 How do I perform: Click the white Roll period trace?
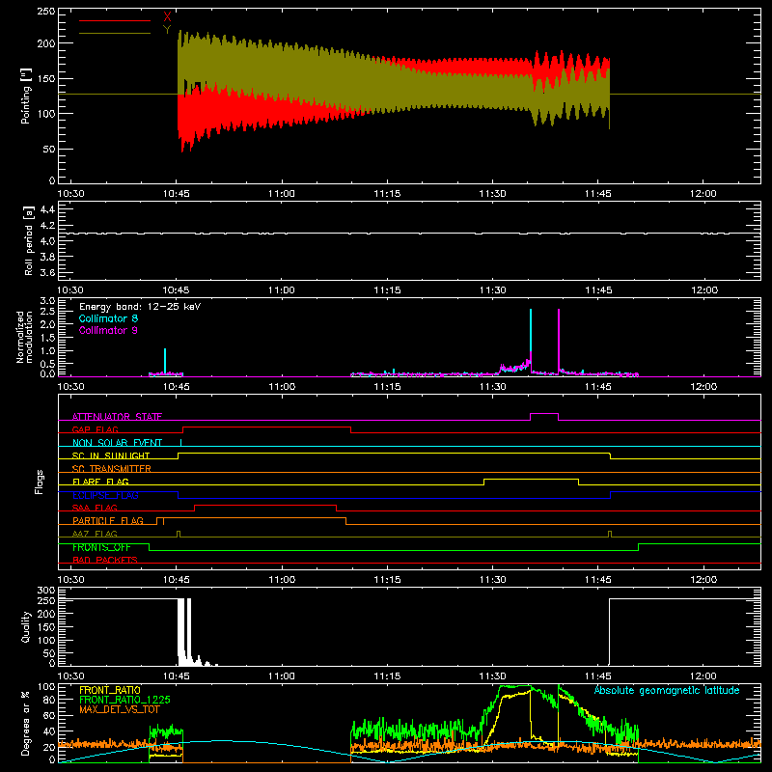click(409, 234)
